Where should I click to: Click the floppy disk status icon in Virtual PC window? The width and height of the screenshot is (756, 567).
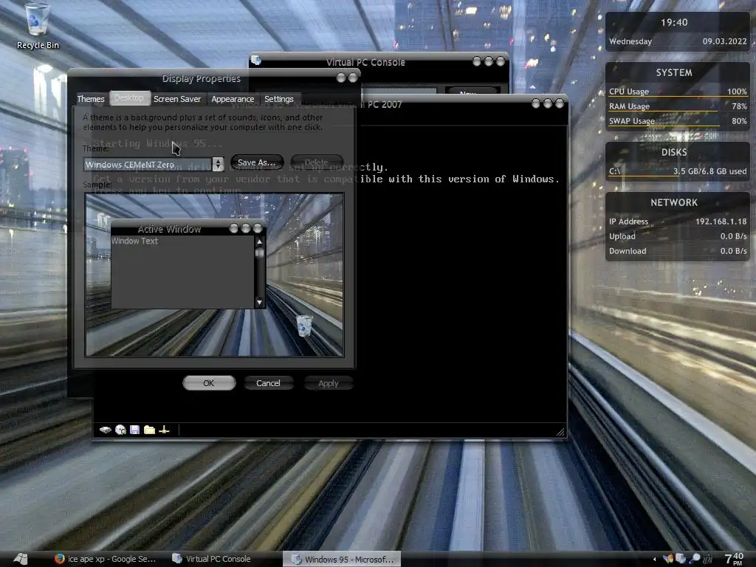(134, 430)
